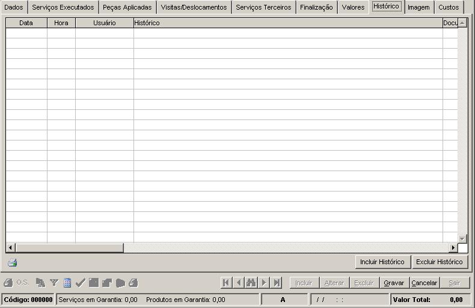The height and width of the screenshot is (308, 475).
Task: Click the disabled Incluir button
Action: click(x=304, y=283)
